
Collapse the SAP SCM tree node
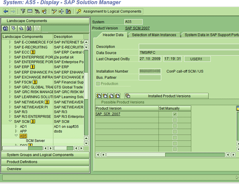click(x=10, y=121)
